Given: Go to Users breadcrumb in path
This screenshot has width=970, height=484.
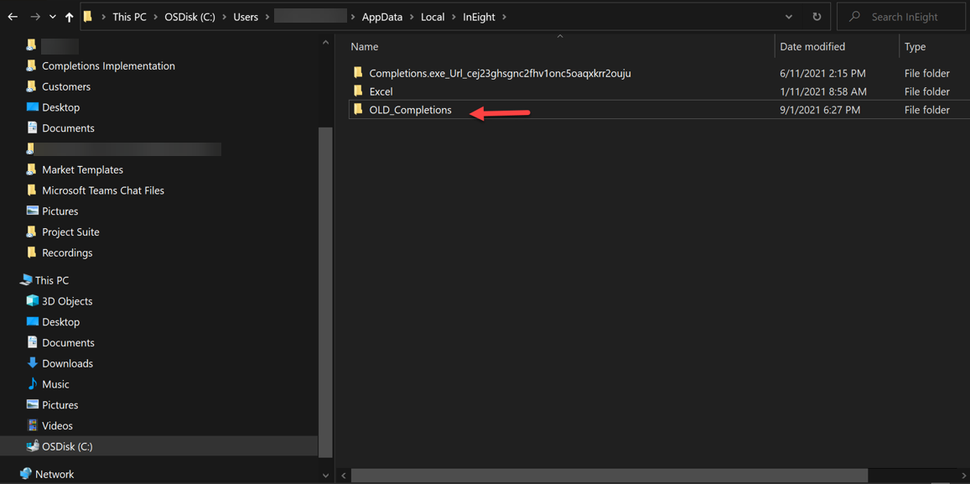Looking at the screenshot, I should tap(246, 17).
